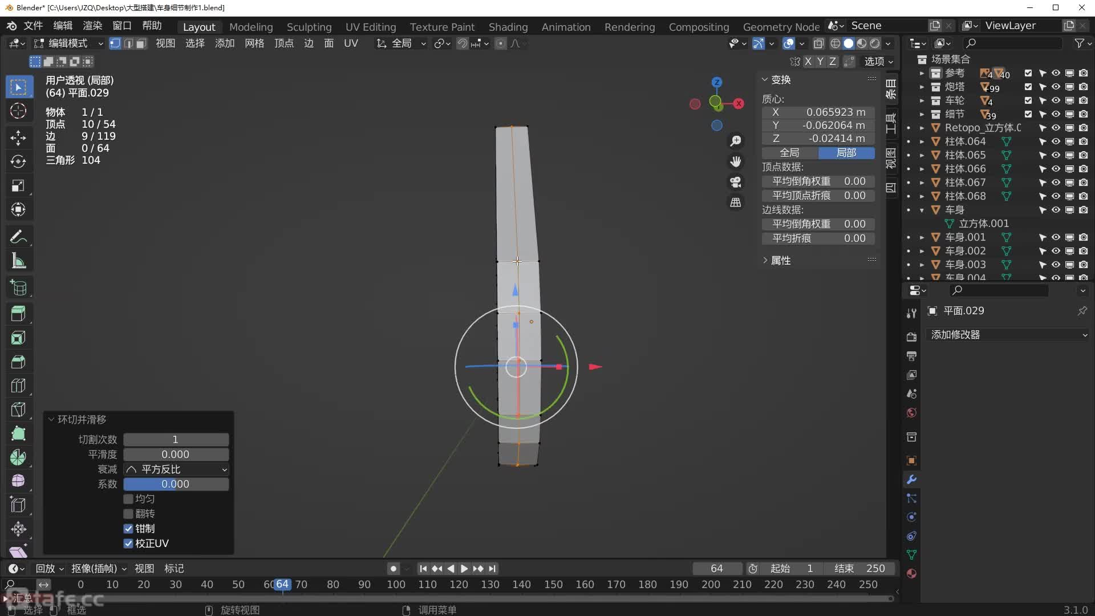Screen dimensions: 1095x616
Task: Open the 衰减 平方反比 dropdown
Action: (176, 469)
